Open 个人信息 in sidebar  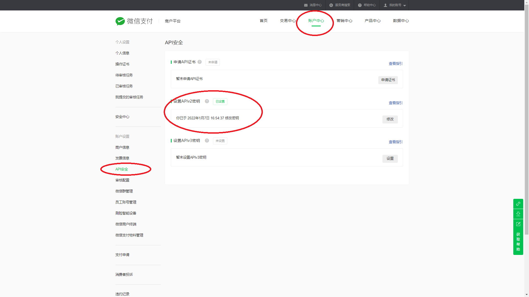(122, 53)
